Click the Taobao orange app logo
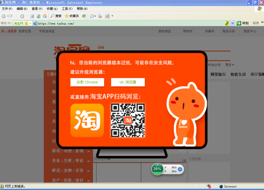Image resolution: width=264 pixels, height=190 pixels. pyautogui.click(x=87, y=120)
